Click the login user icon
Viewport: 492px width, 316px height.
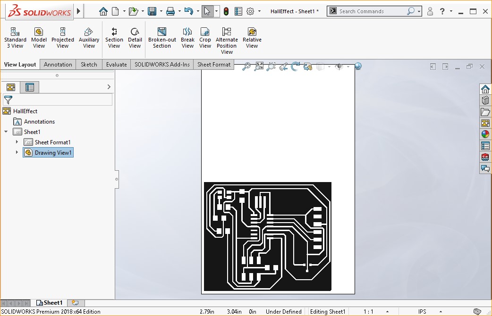(x=430, y=11)
